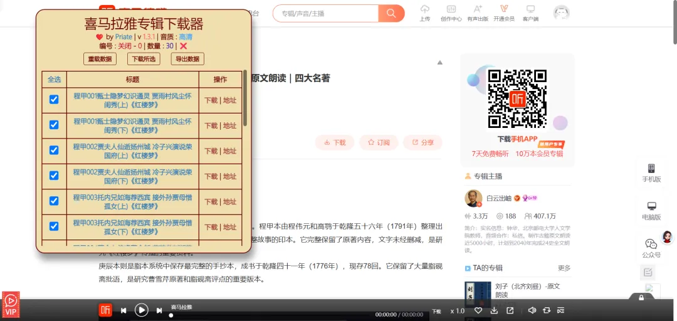This screenshot has width=677, height=321.
Task: Click the share icon in the player bar
Action: click(x=510, y=310)
